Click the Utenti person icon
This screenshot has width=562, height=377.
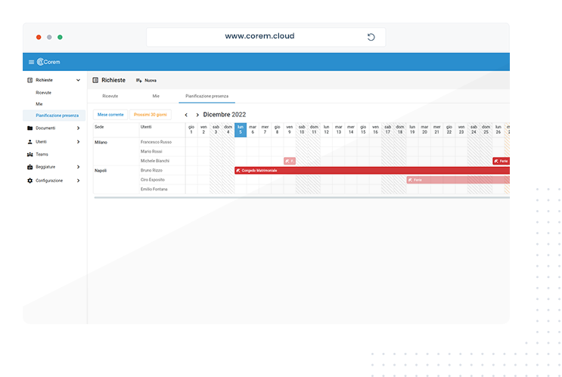[x=29, y=142]
